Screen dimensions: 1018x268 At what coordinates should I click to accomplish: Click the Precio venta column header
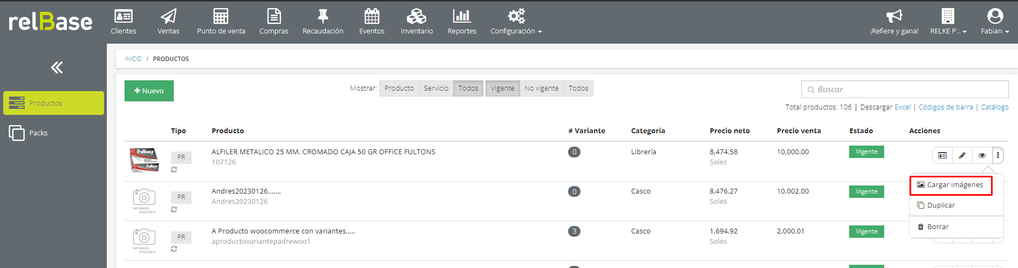tap(799, 131)
